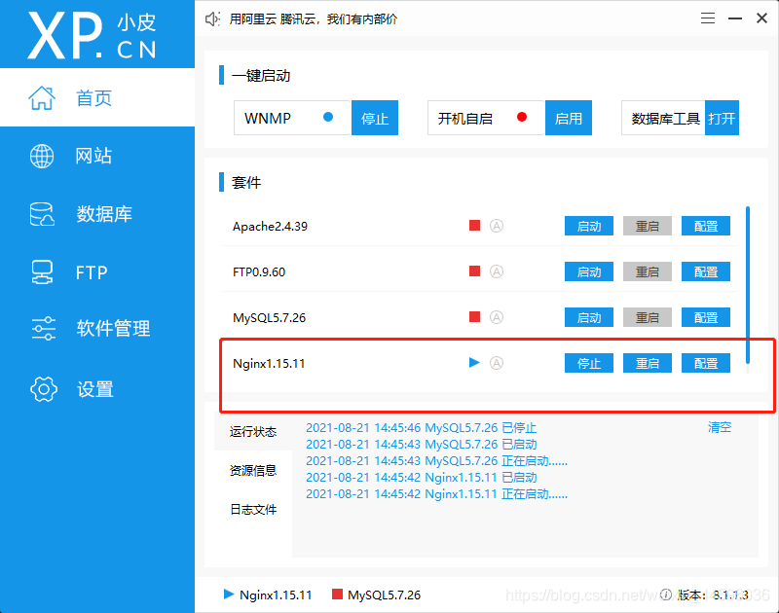Toggle the auto-start A icon for Nginx1.15.11

point(497,363)
